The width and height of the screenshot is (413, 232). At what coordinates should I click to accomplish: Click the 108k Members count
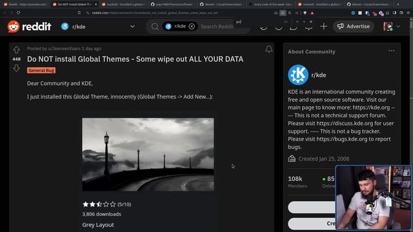(297, 182)
